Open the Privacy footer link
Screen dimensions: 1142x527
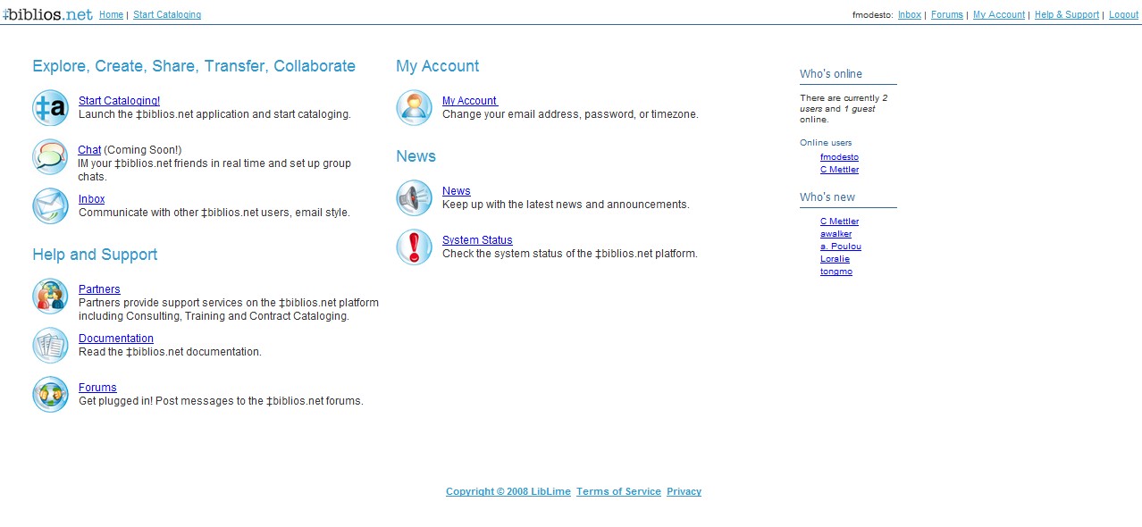coord(684,492)
